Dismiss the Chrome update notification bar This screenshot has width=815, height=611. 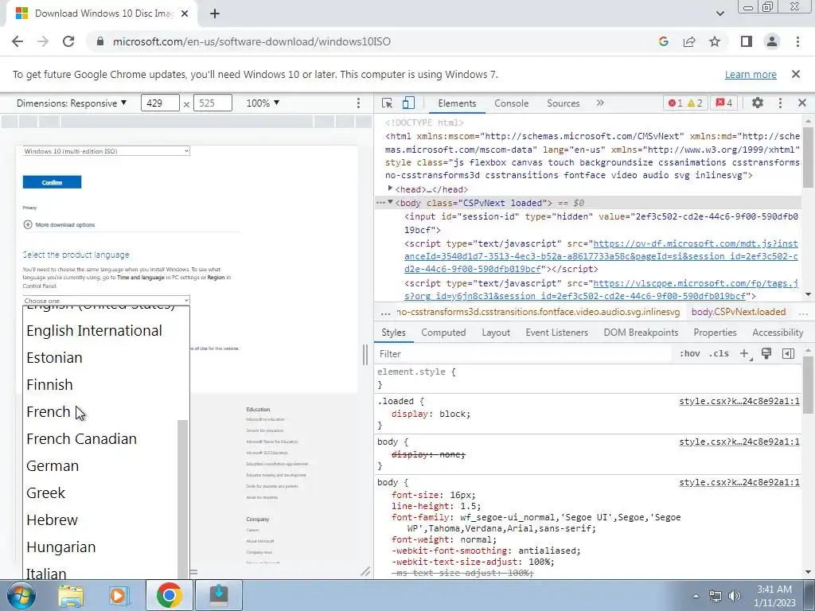(x=795, y=74)
